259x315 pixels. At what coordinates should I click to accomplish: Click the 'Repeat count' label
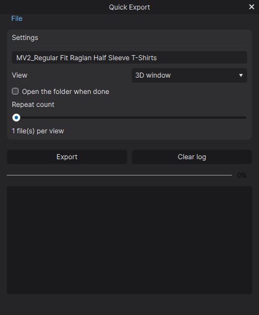pyautogui.click(x=33, y=105)
